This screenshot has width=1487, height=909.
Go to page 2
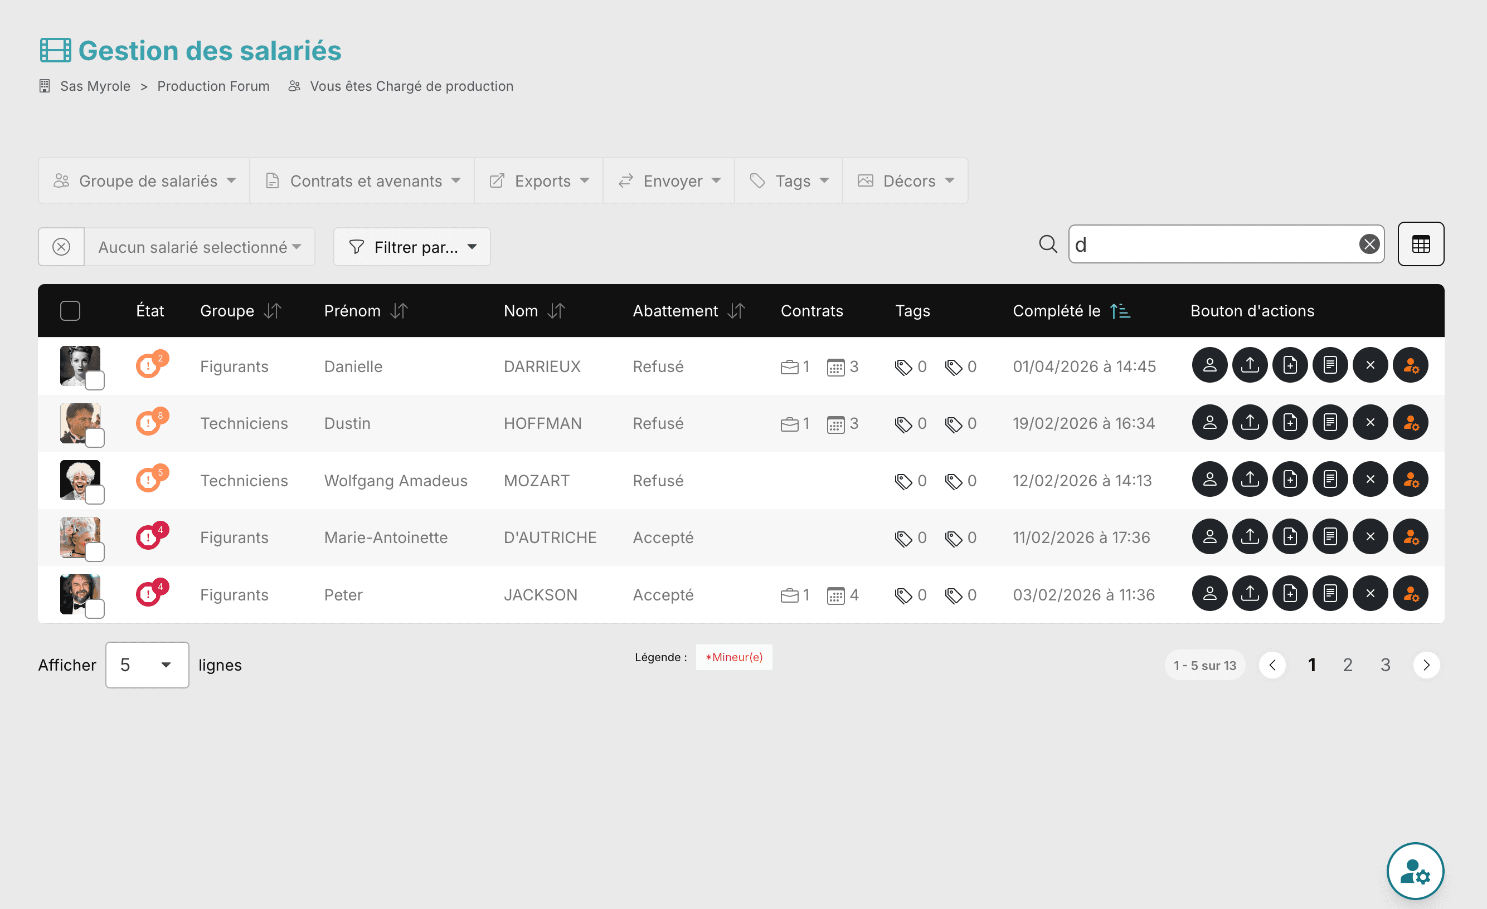pyautogui.click(x=1348, y=664)
